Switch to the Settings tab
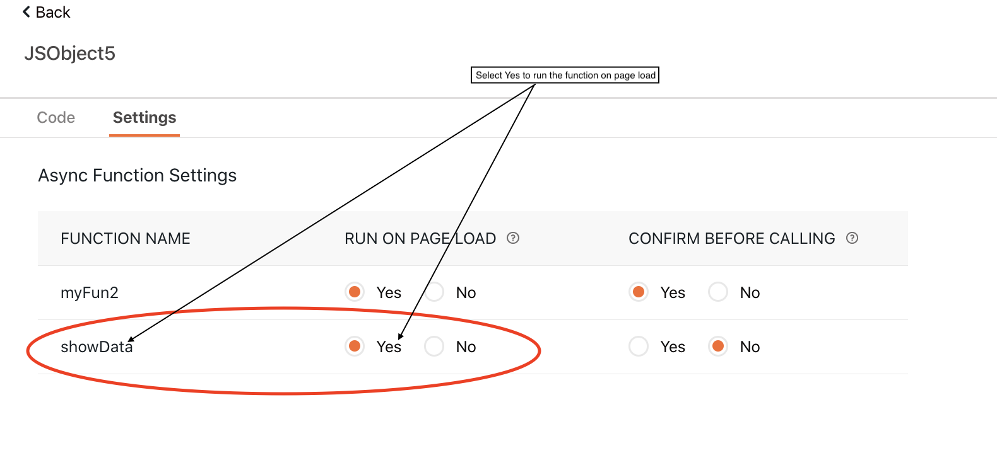 (x=144, y=117)
